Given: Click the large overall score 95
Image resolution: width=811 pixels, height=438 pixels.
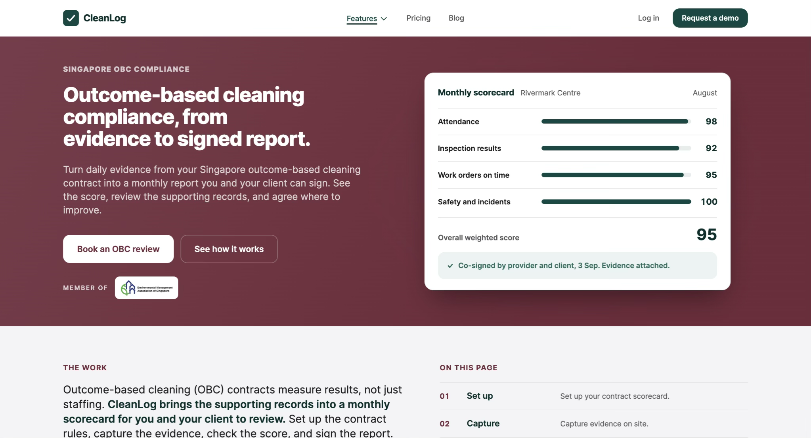Looking at the screenshot, I should pos(706,234).
